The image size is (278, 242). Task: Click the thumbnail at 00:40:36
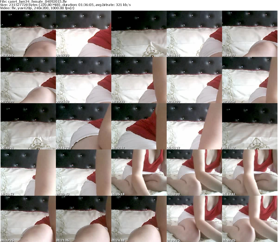click(x=28, y=126)
